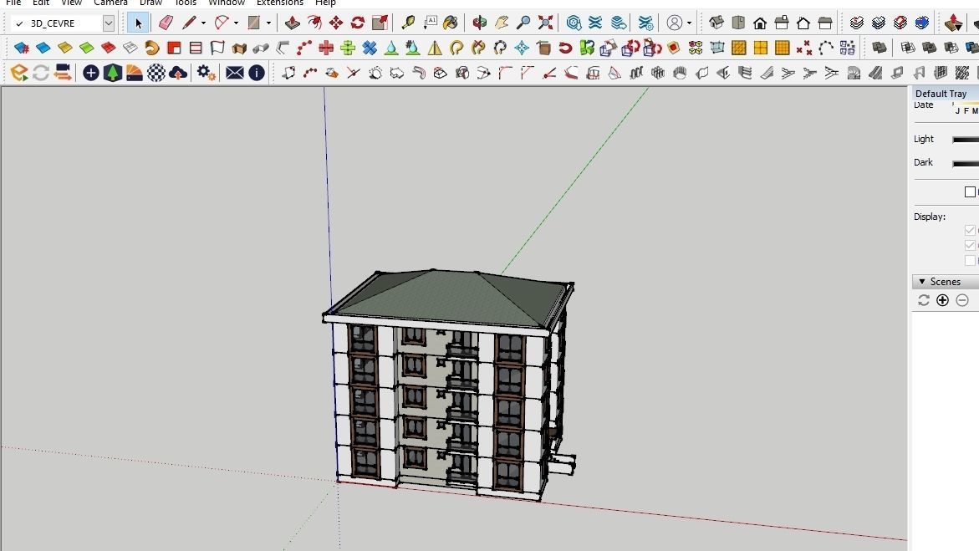The width and height of the screenshot is (979, 551).
Task: Adjust the Light shadow slider
Action: tap(966, 140)
